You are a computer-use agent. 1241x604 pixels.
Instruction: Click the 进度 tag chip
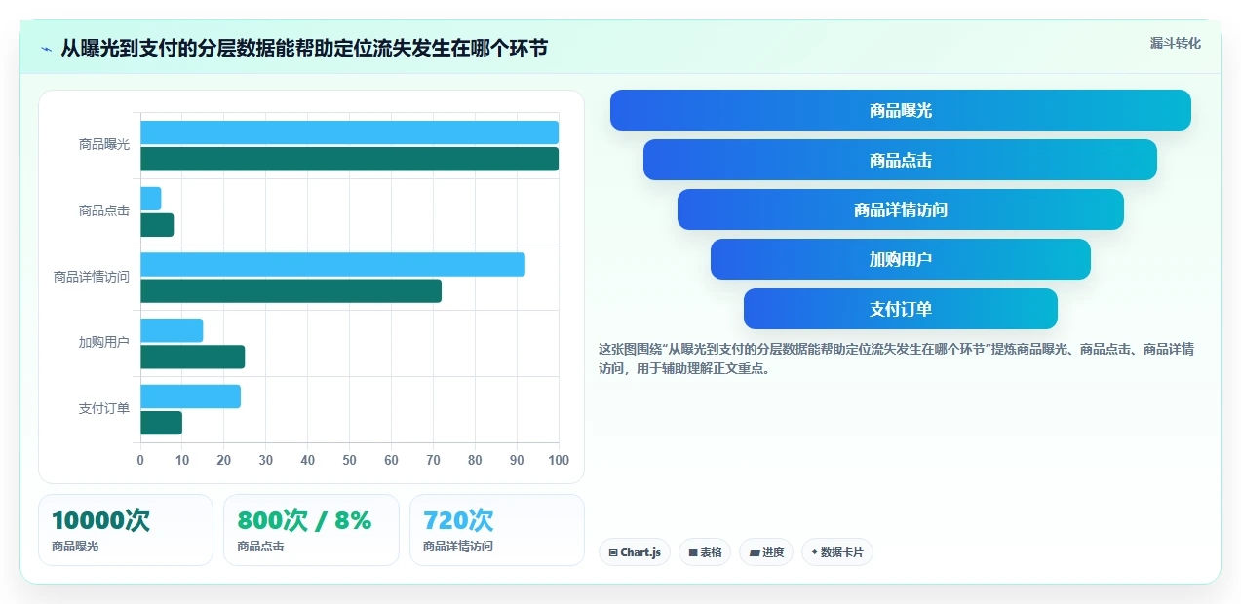coord(766,552)
